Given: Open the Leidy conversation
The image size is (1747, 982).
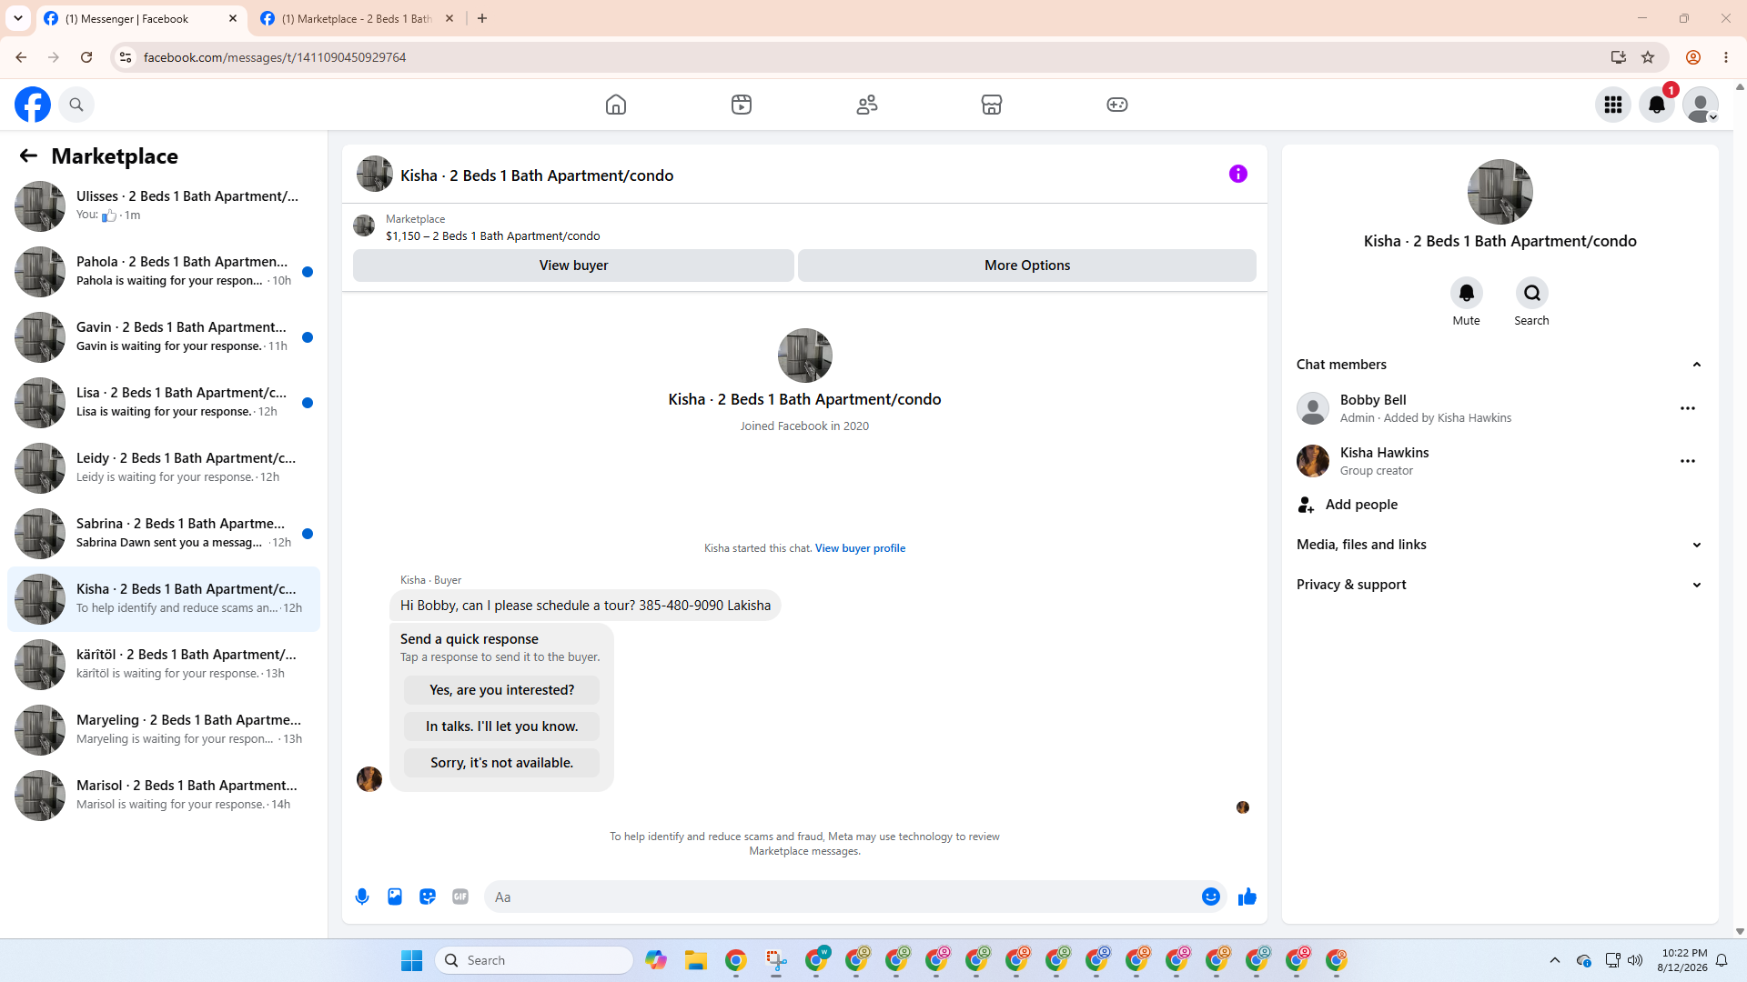Looking at the screenshot, I should coord(164,468).
